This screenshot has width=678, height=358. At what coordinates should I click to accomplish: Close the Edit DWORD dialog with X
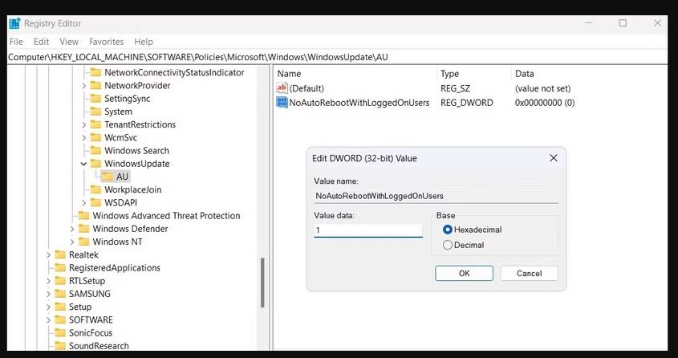coord(554,158)
